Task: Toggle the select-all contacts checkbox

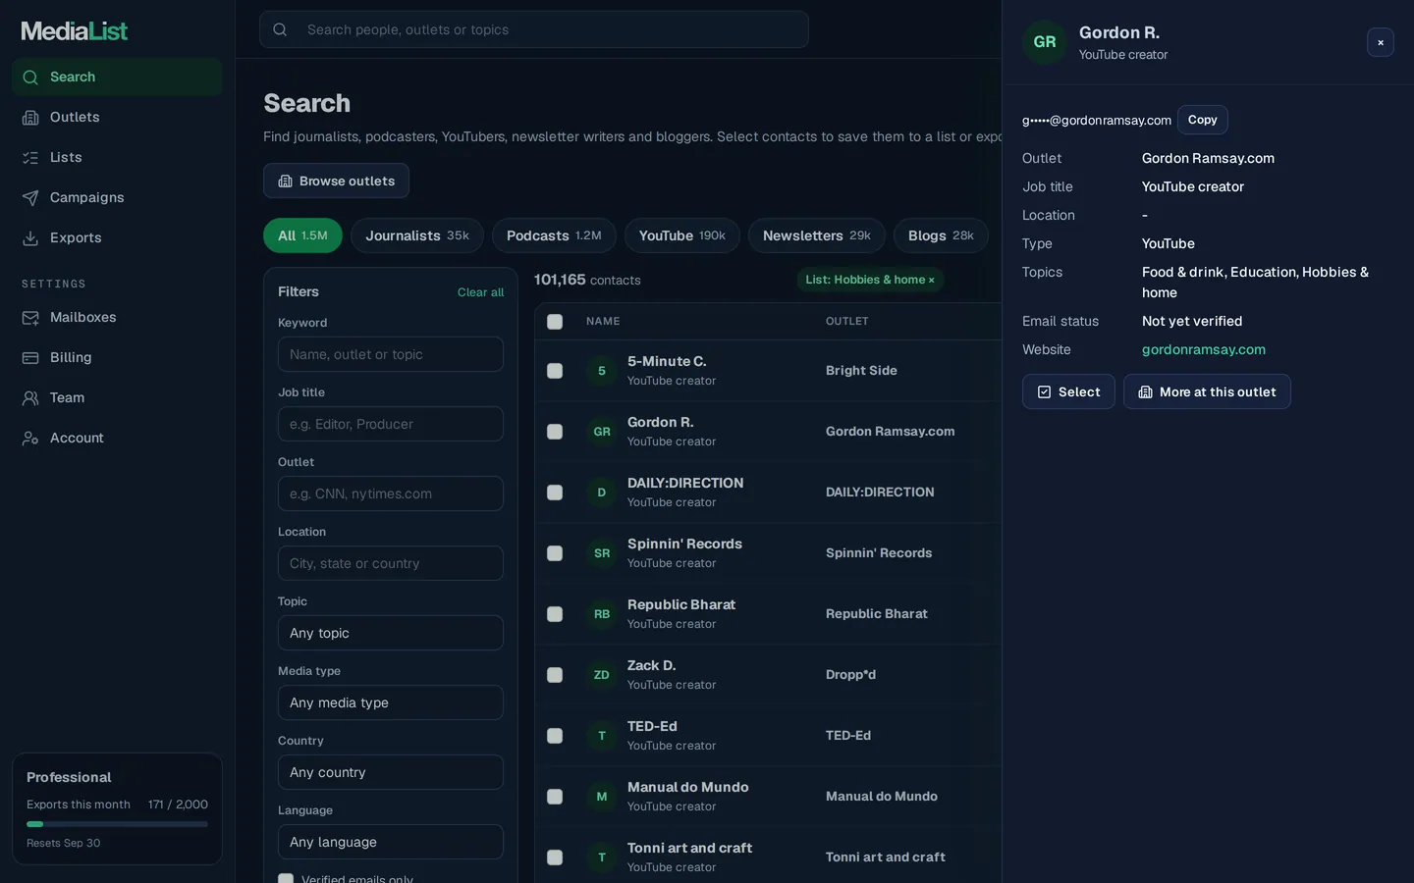Action: point(555,322)
